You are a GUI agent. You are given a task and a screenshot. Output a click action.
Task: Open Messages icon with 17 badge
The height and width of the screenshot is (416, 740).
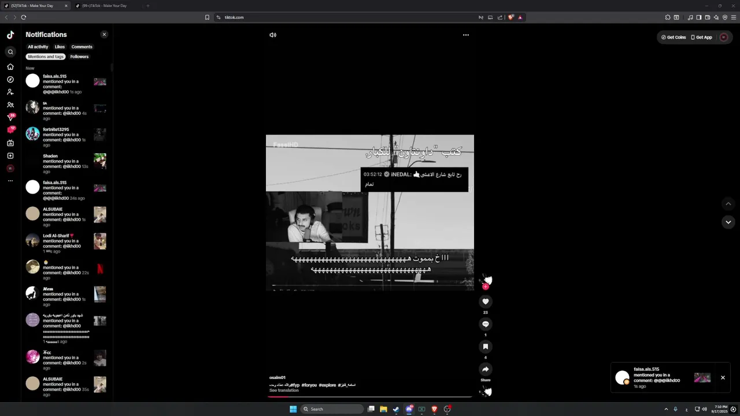(10, 130)
